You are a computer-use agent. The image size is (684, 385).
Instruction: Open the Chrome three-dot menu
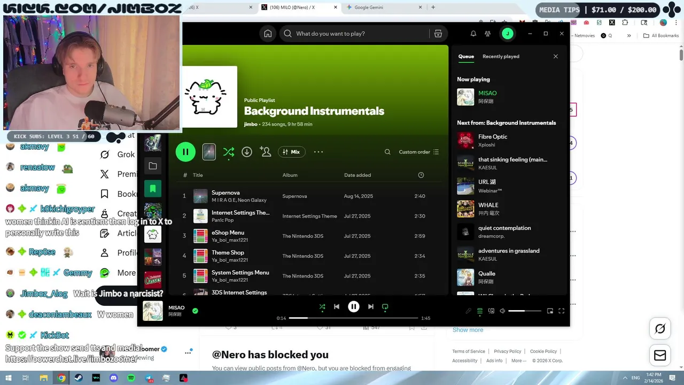pos(676,22)
